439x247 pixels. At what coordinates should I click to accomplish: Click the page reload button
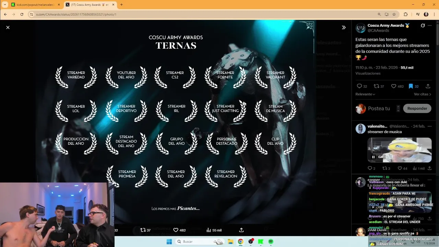[x=22, y=14]
